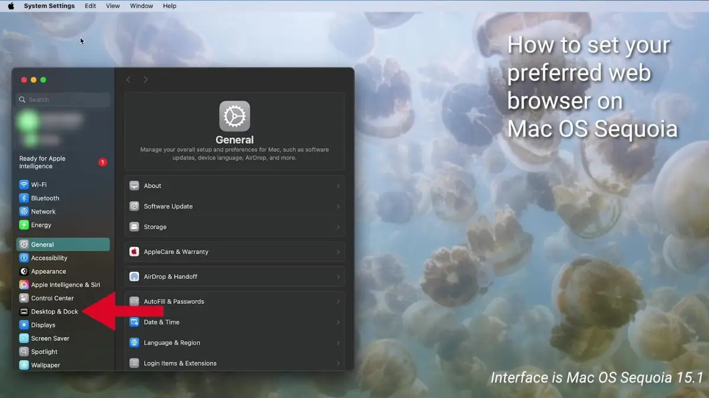This screenshot has height=398, width=709.
Task: Click the red close window button
Action: coord(24,80)
